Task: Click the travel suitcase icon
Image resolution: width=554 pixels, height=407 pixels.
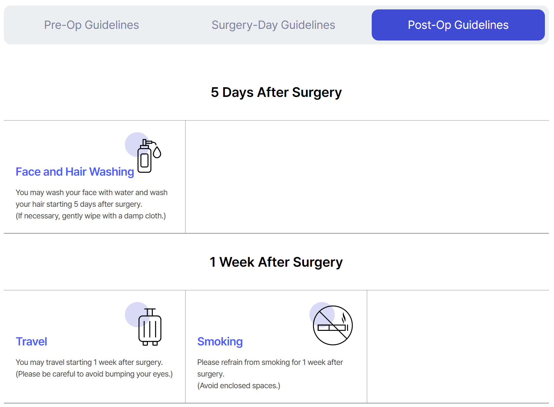Action: (150, 327)
